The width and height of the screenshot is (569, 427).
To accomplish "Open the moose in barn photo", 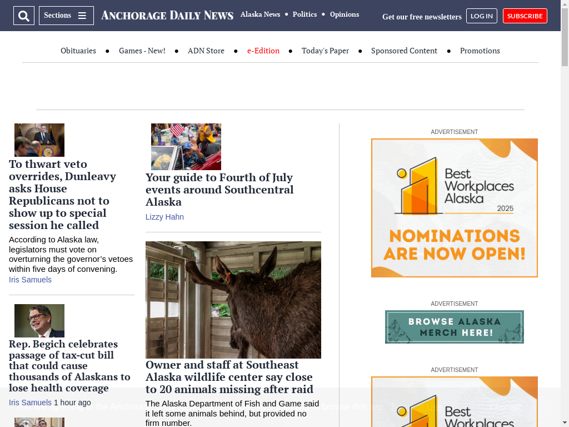I will click(233, 300).
